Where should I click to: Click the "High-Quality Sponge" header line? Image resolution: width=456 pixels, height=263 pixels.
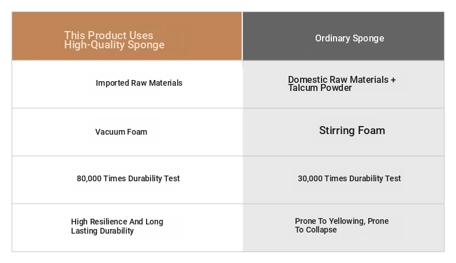pos(114,45)
